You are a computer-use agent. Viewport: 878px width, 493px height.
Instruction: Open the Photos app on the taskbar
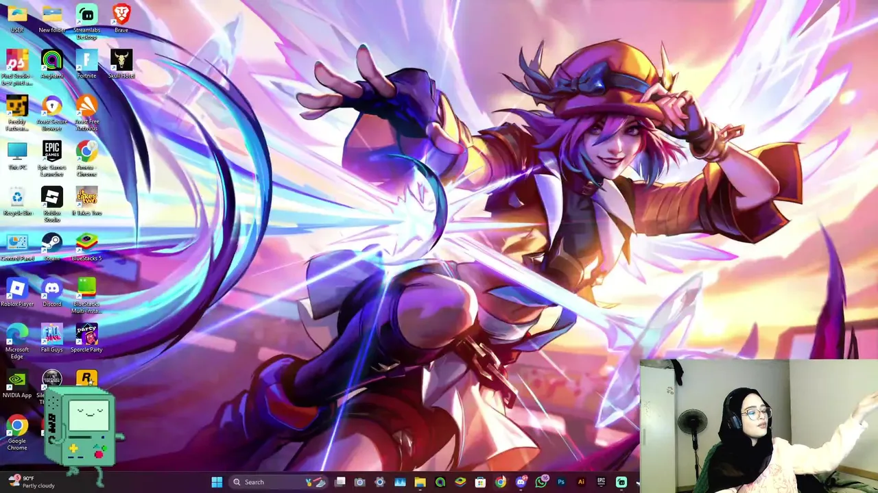point(400,482)
